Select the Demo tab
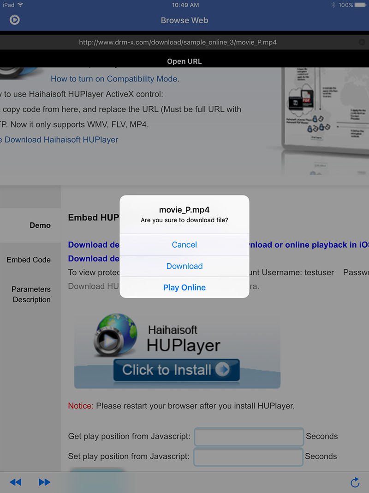 click(x=30, y=225)
